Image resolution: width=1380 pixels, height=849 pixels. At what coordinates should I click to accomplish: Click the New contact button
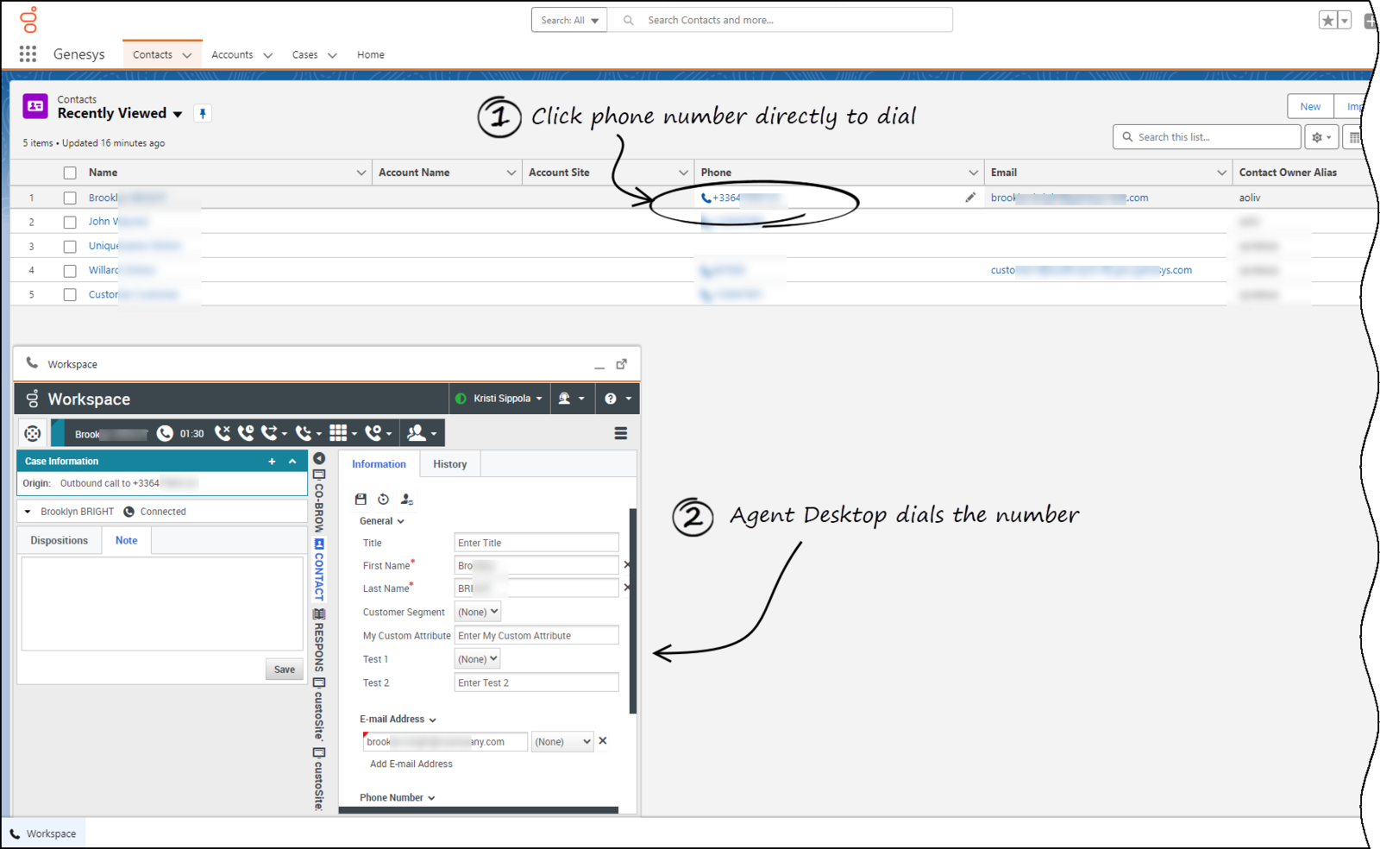pyautogui.click(x=1311, y=106)
